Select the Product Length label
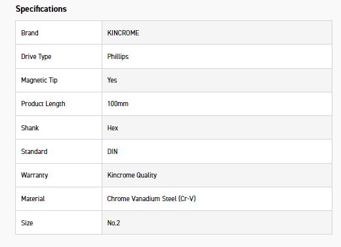The image size is (341, 247). [x=43, y=104]
